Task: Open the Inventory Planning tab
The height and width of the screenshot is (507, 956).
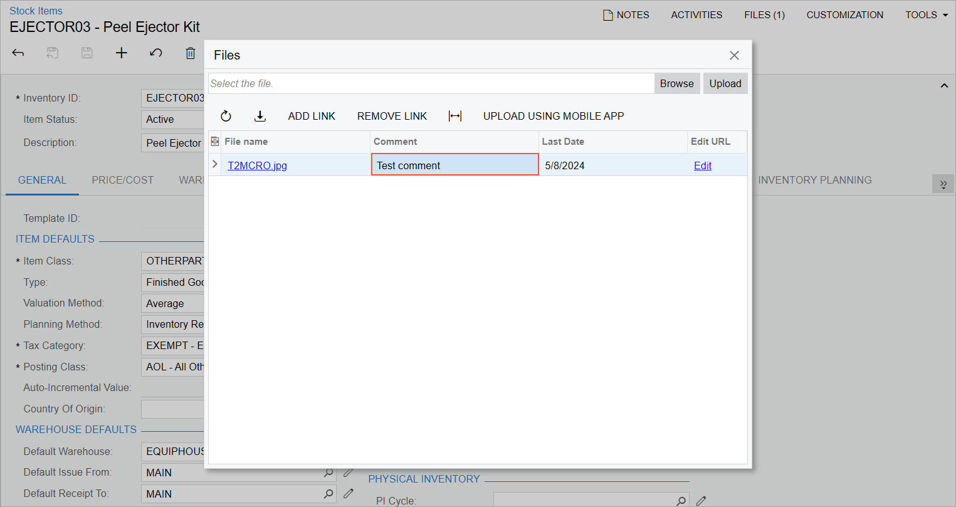Action: click(814, 180)
